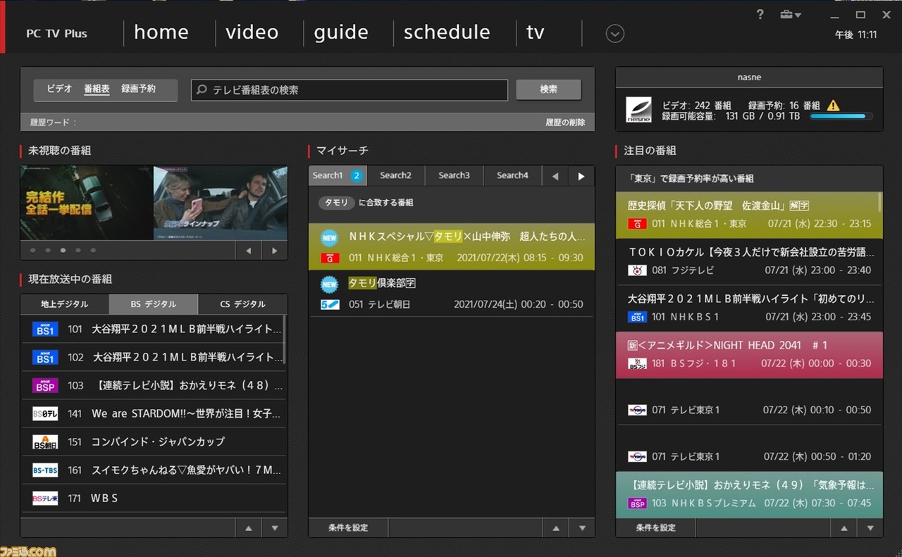Click down arrow under now-airing list
902x557 pixels.
tap(275, 527)
